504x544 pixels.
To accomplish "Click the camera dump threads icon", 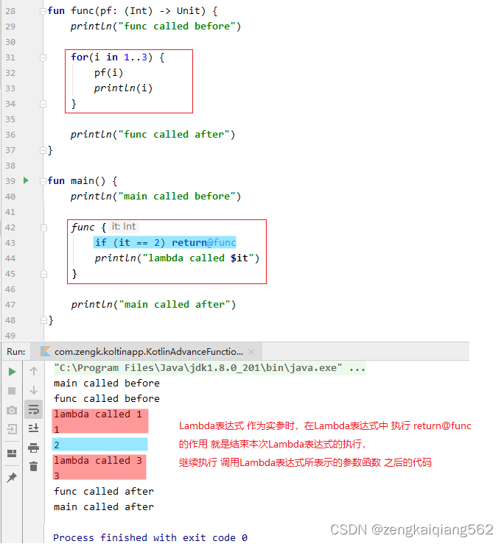I will [12, 410].
